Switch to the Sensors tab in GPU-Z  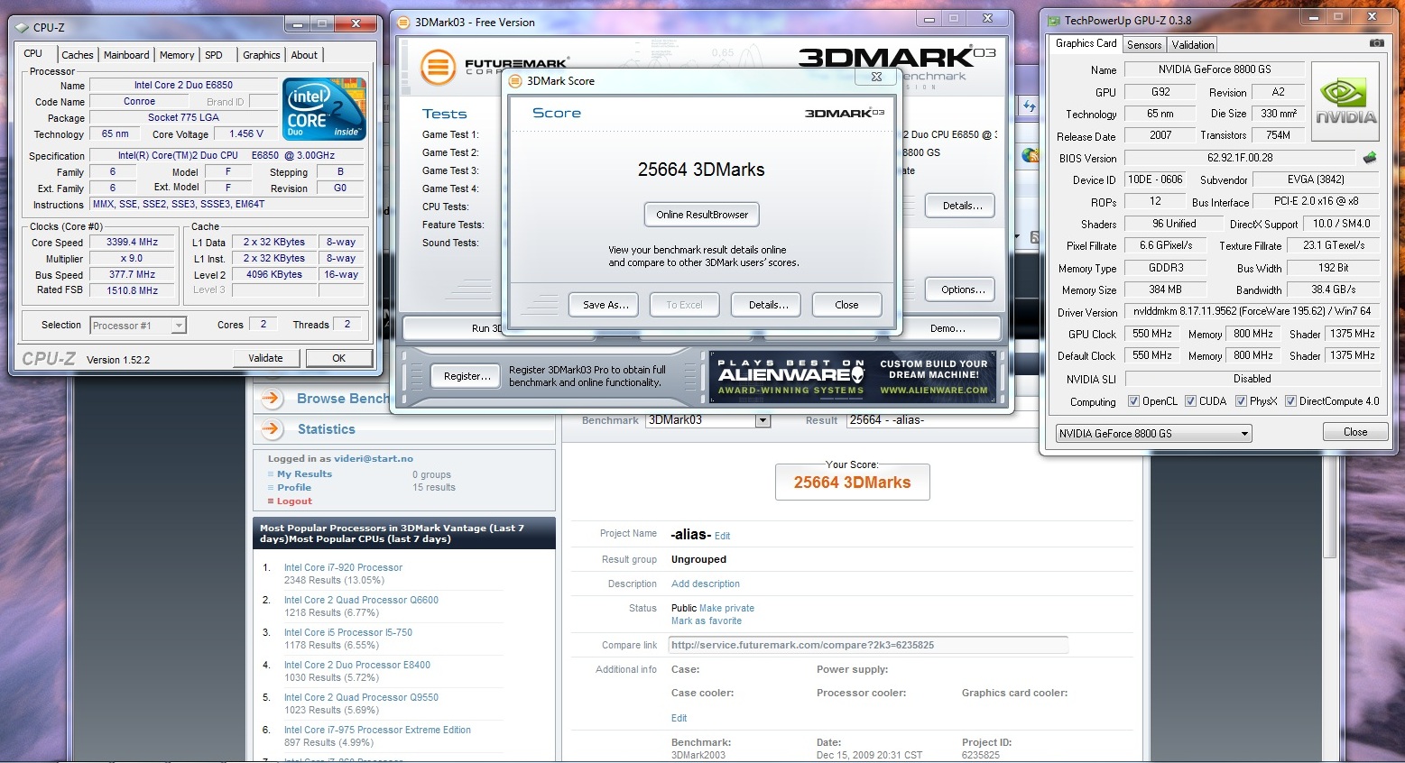click(x=1144, y=45)
